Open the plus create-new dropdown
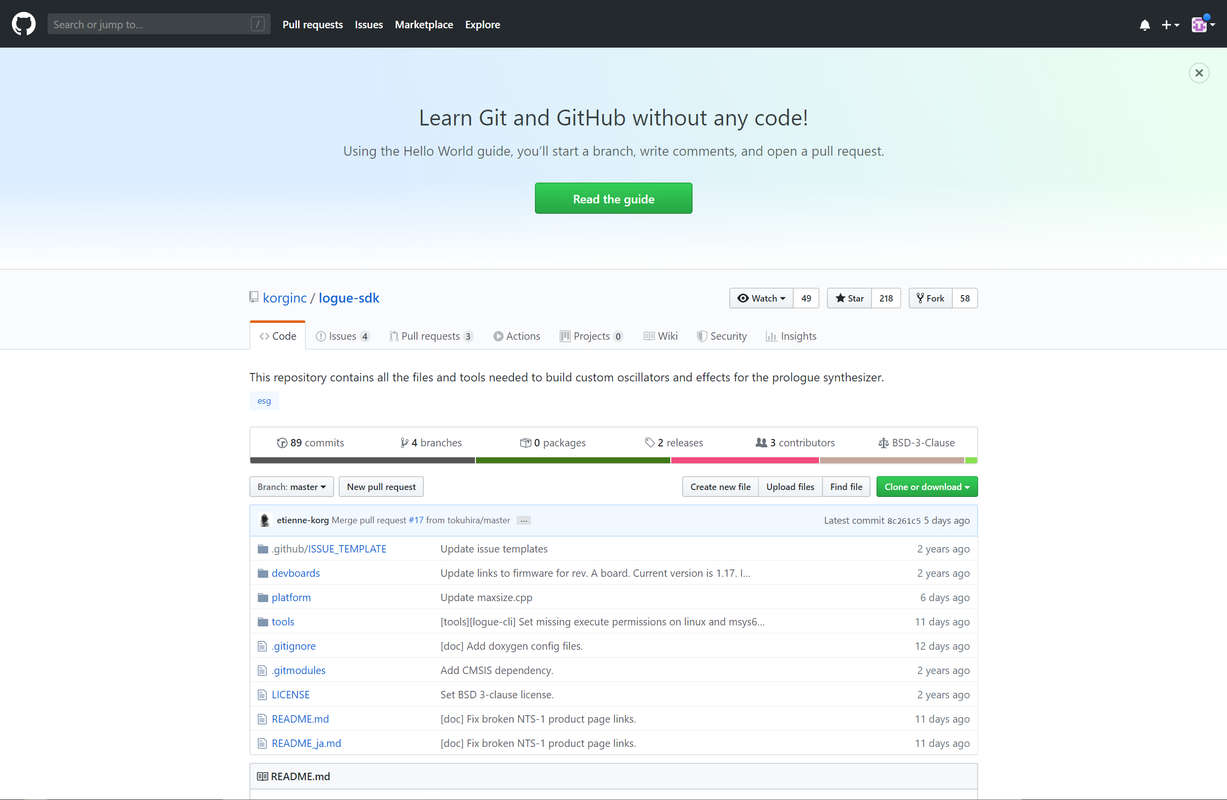Image resolution: width=1227 pixels, height=800 pixels. pos(1170,25)
